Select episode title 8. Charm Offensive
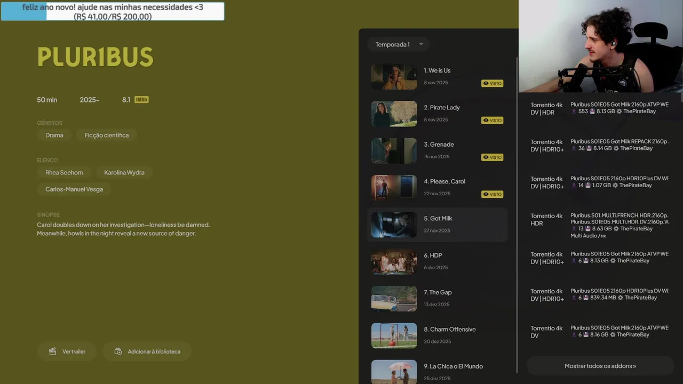683x384 pixels. [x=450, y=329]
